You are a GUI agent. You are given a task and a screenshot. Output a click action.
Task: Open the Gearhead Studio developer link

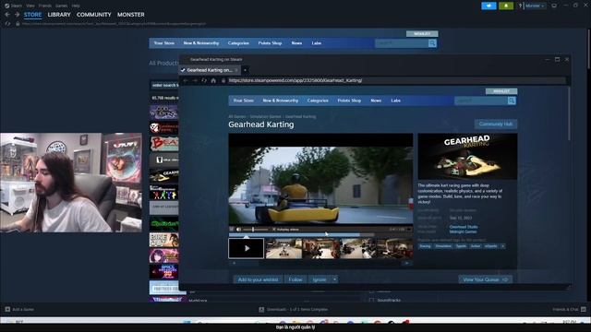[x=464, y=227]
